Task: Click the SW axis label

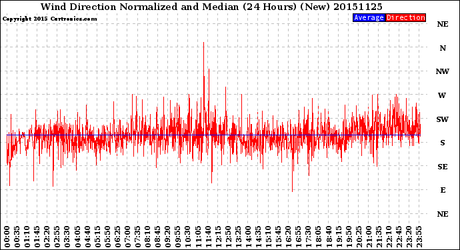Action: tap(443, 119)
